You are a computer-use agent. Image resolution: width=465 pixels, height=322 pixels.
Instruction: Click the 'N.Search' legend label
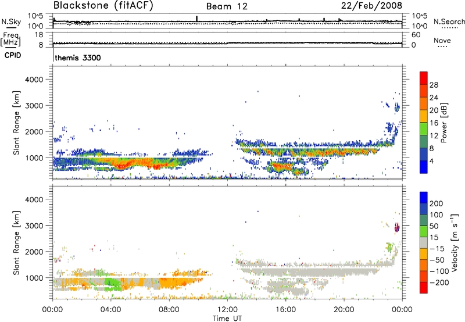[449, 22]
